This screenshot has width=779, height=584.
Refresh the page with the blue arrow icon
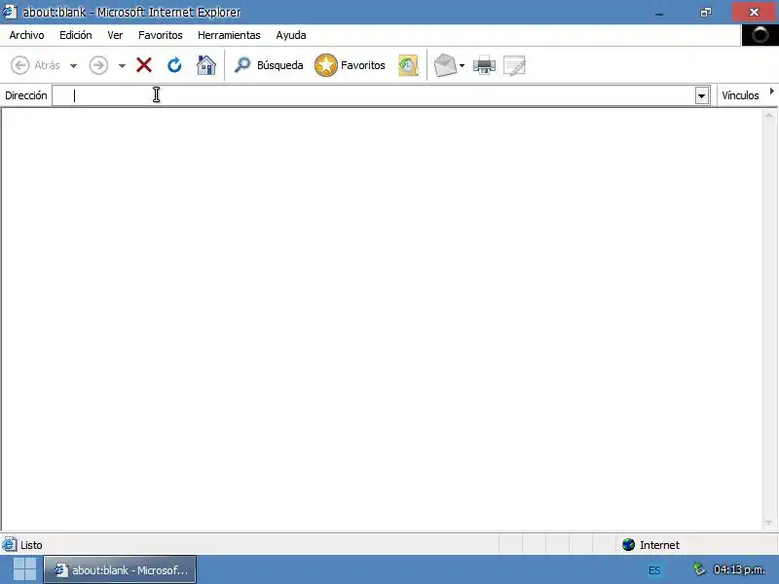coord(174,65)
